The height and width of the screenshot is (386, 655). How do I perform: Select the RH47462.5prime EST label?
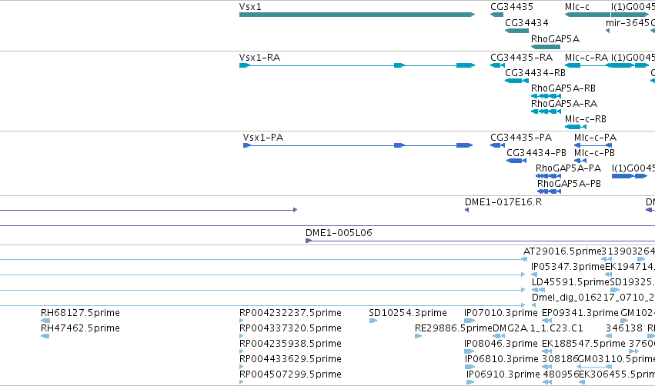[80, 328]
